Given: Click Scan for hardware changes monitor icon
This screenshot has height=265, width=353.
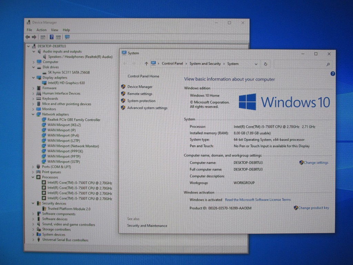Looking at the screenshot, I should [x=67, y=37].
